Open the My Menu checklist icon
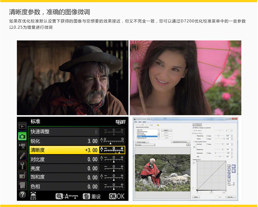258x207 pixels. pos(22,185)
